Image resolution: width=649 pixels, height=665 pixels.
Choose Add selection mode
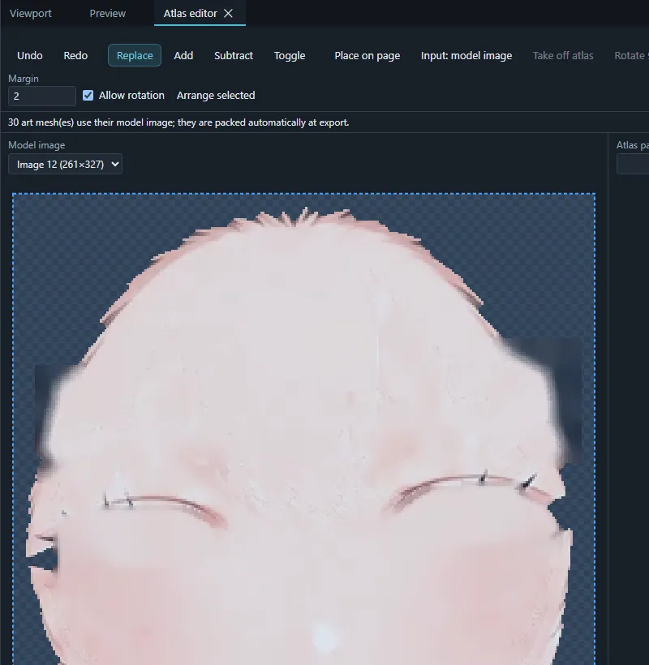tap(183, 56)
